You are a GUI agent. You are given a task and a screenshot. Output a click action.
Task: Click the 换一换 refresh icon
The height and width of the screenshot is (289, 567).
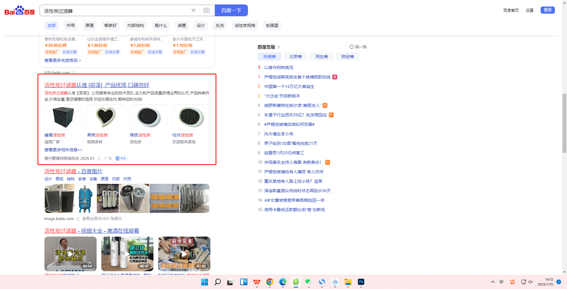pyautogui.click(x=352, y=47)
